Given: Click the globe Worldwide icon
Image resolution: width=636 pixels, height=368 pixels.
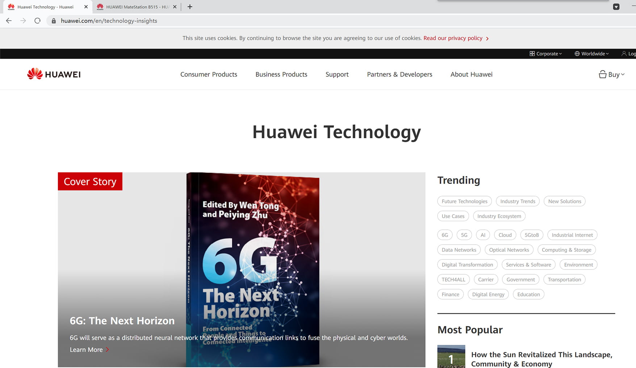Looking at the screenshot, I should click(577, 54).
